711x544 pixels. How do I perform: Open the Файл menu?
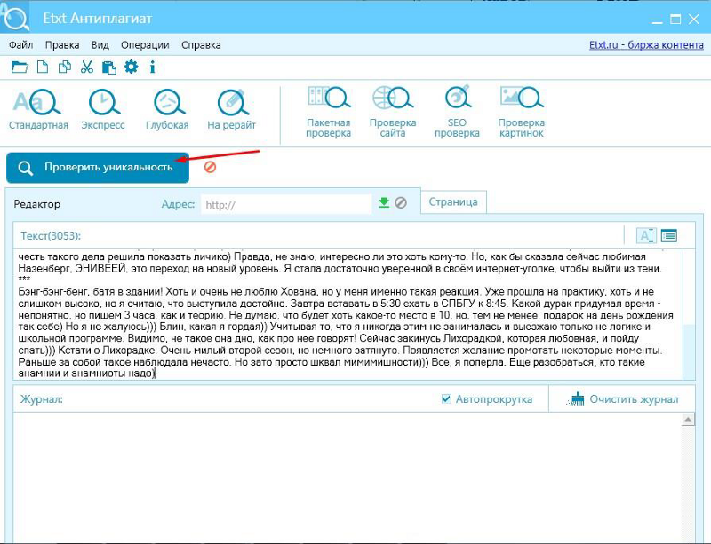click(20, 44)
